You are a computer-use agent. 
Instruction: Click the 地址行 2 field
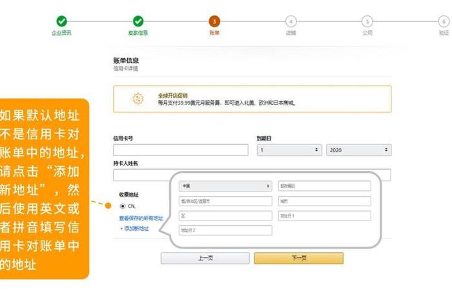225,230
